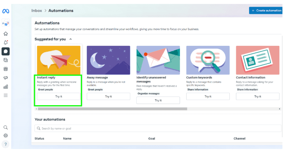The width and height of the screenshot is (286, 151).
Task: Click the scrollbar right arrow
Action: [279, 109]
